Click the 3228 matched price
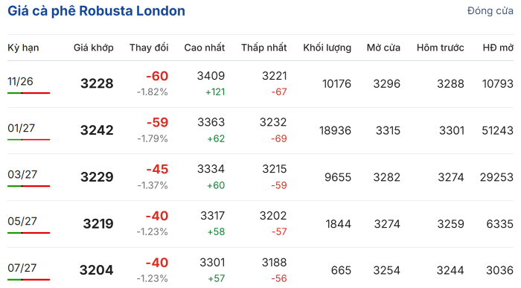This screenshot has height=288, width=521. point(97,83)
